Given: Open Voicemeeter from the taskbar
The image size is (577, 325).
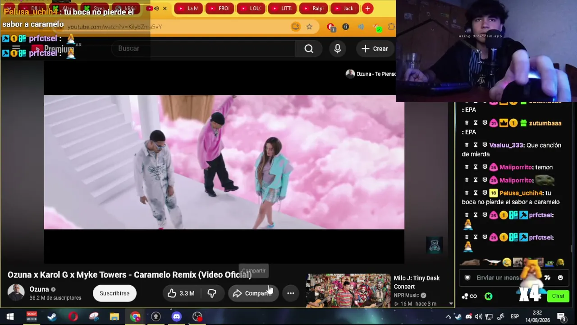Looking at the screenshot, I should pyautogui.click(x=32, y=316).
